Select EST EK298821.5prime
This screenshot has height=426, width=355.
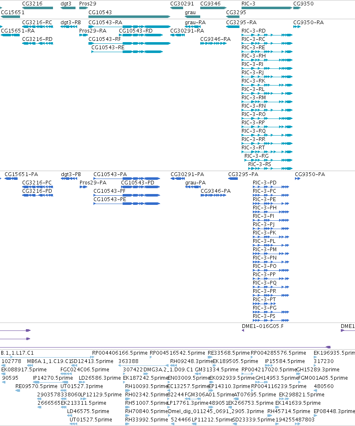(302, 395)
